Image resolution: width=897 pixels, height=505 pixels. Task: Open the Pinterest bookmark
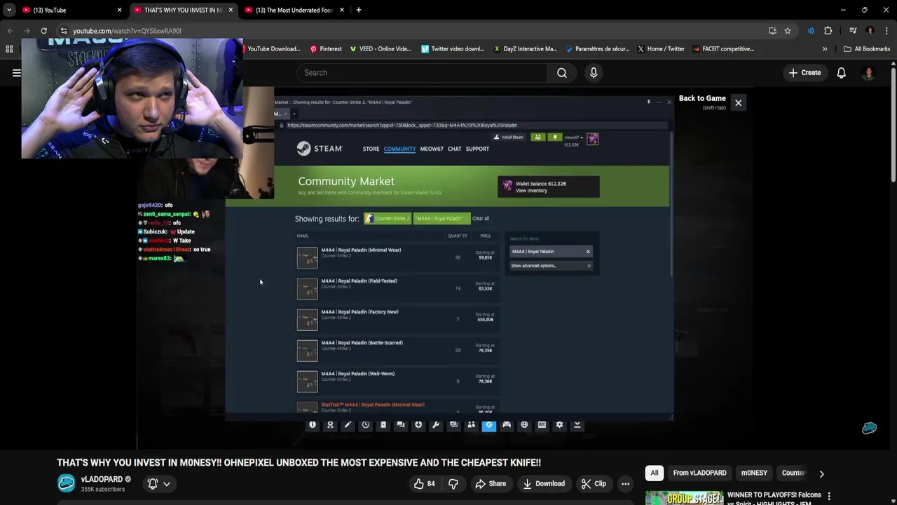click(326, 49)
